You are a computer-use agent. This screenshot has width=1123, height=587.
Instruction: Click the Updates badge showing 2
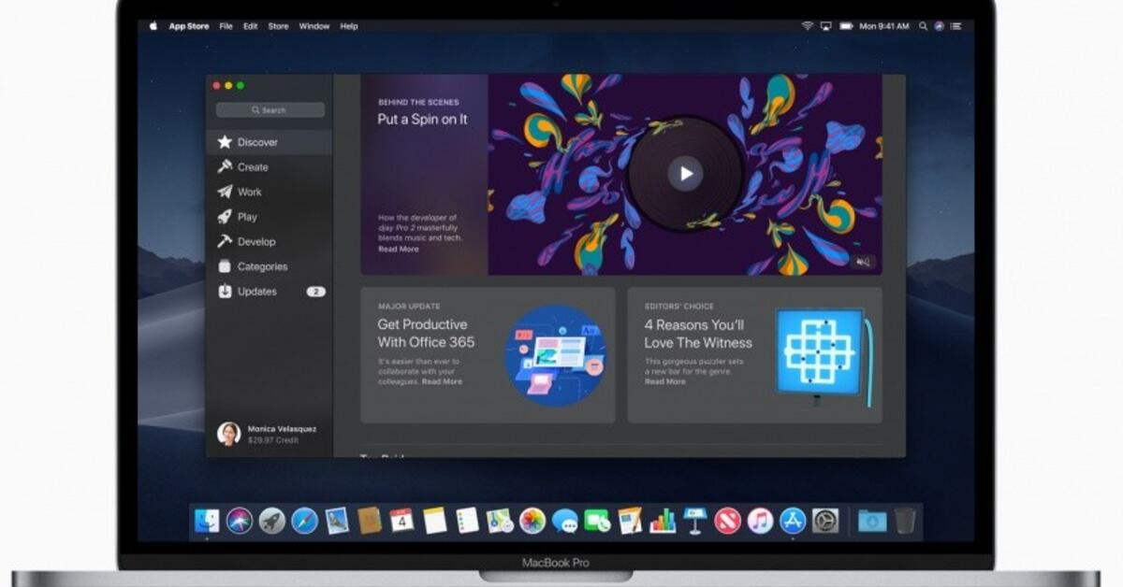[315, 292]
